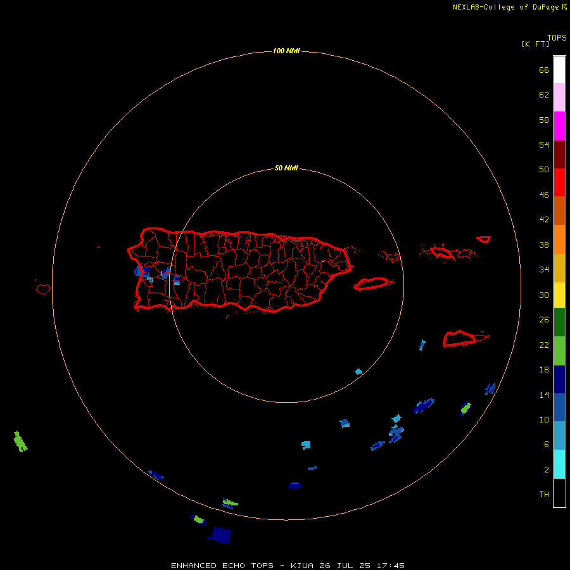The width and height of the screenshot is (570, 570).
Task: Select the light green legend band
Action: point(559,351)
